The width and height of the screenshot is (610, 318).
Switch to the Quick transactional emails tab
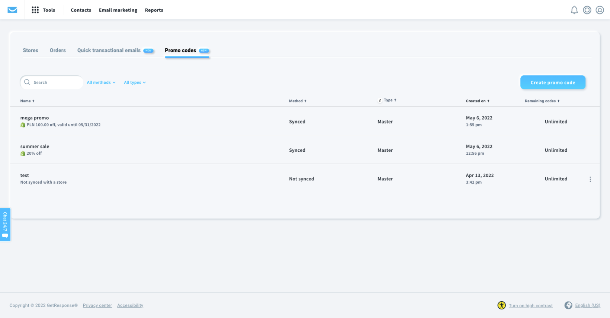[x=109, y=50]
